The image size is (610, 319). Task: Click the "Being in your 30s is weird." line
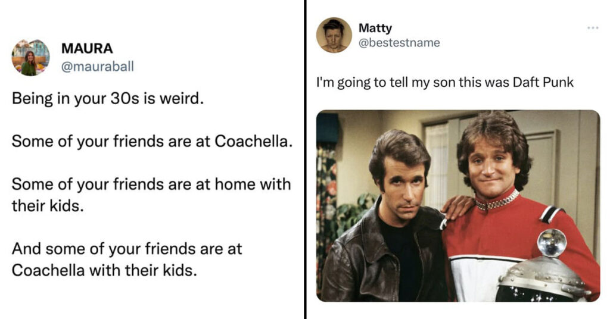coord(108,98)
